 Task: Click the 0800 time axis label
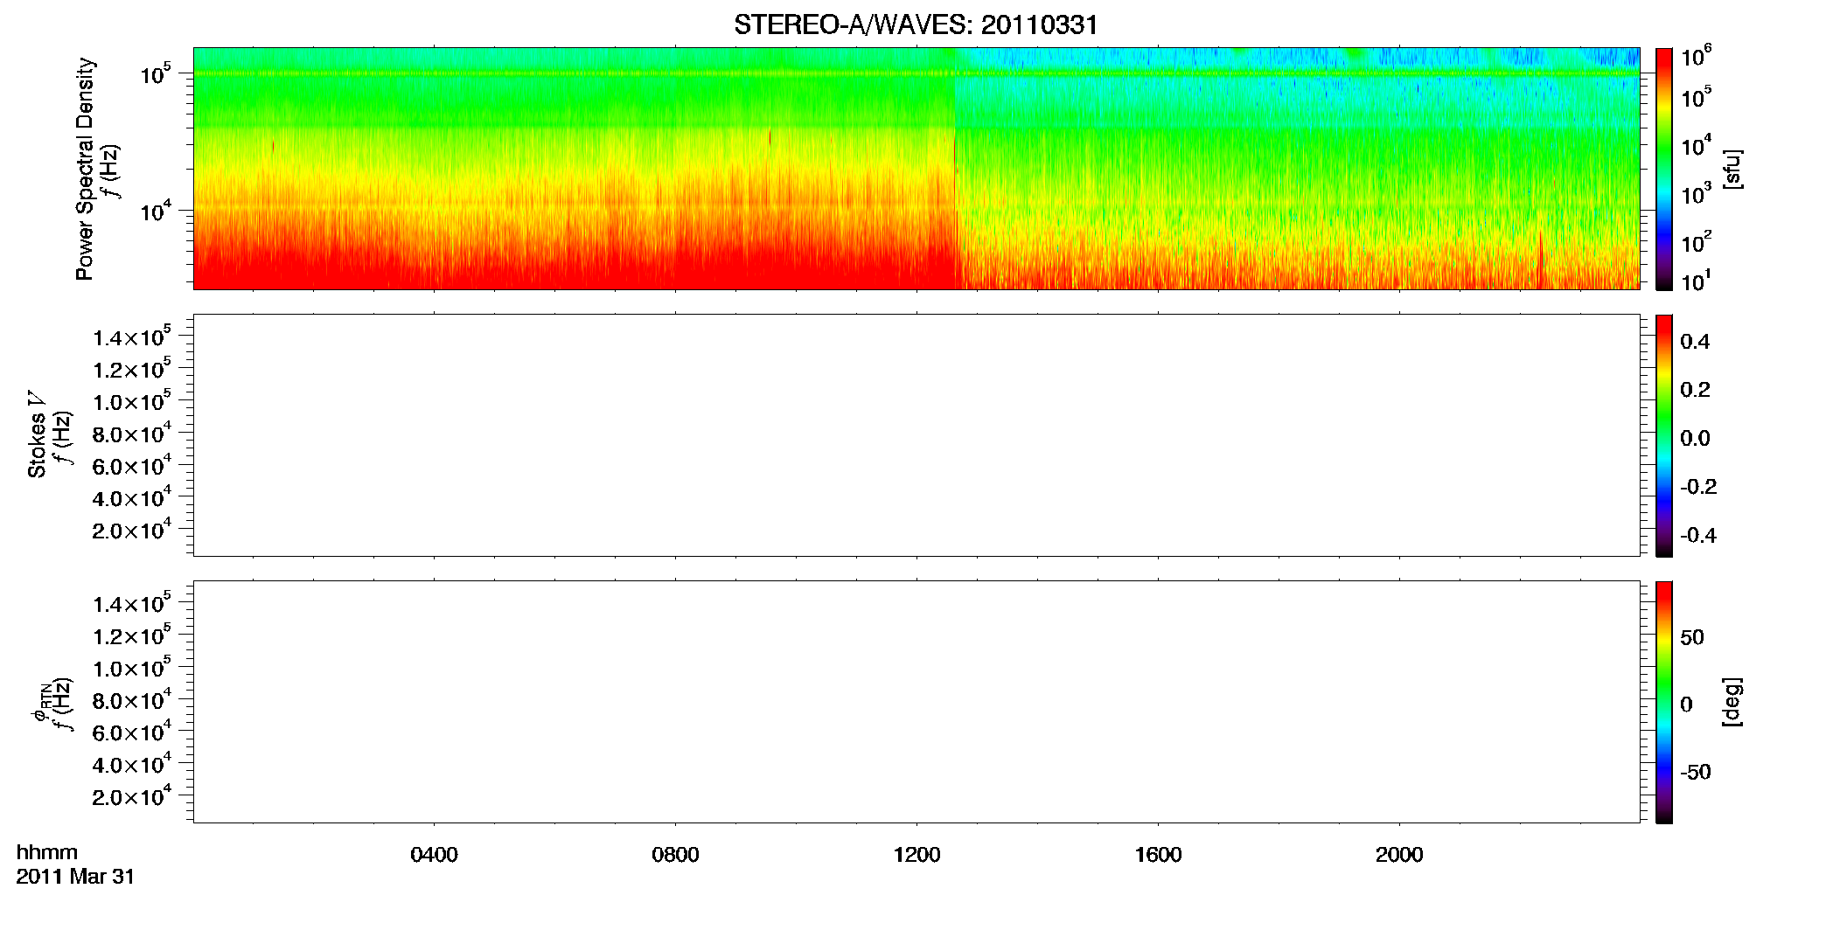tap(675, 855)
